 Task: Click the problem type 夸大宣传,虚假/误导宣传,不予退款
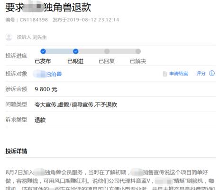(76, 104)
